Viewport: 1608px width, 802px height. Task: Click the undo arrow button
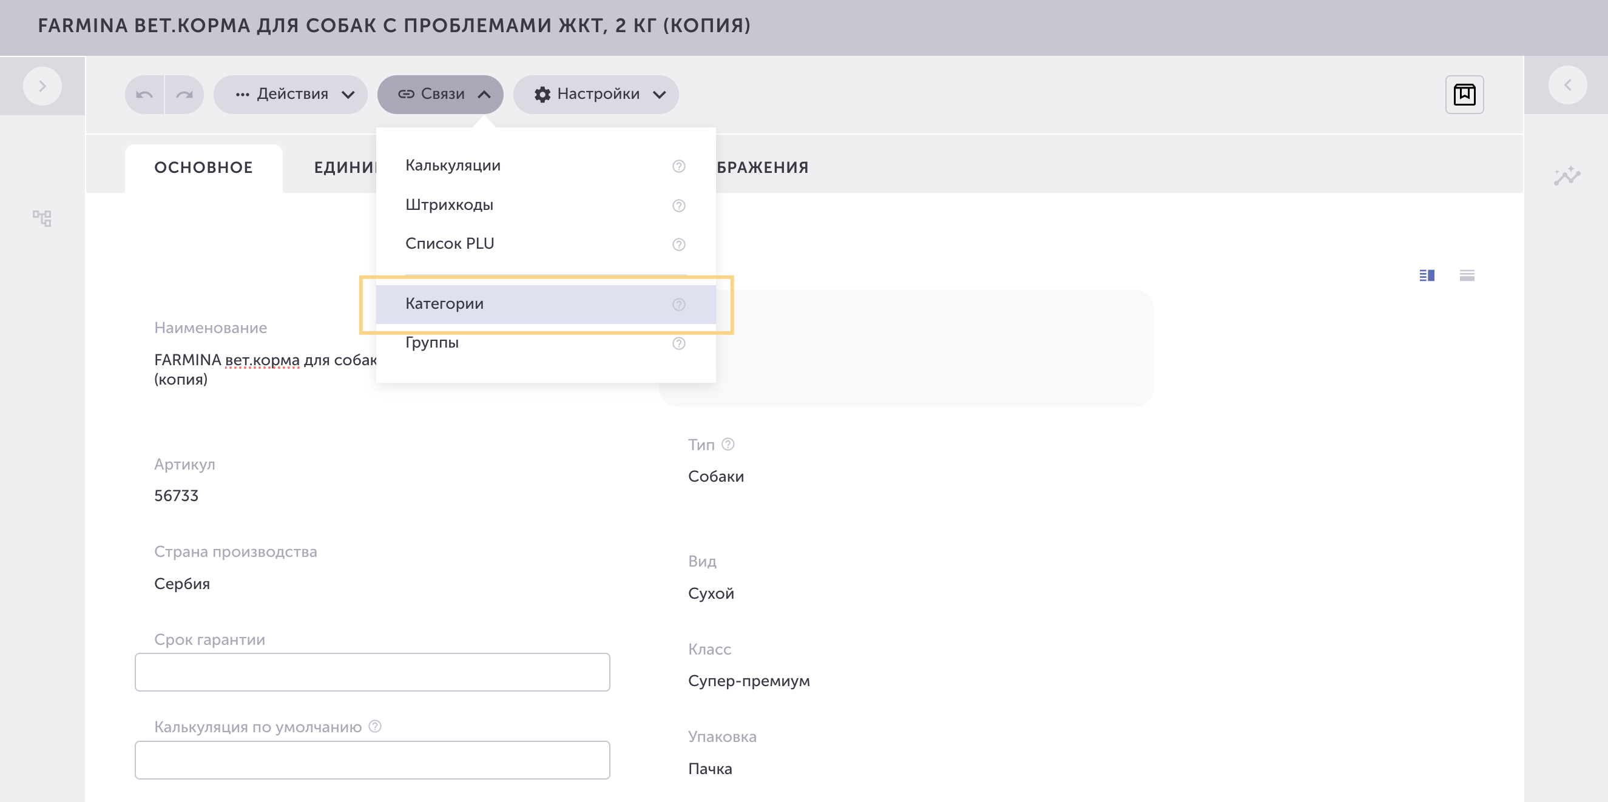click(144, 94)
